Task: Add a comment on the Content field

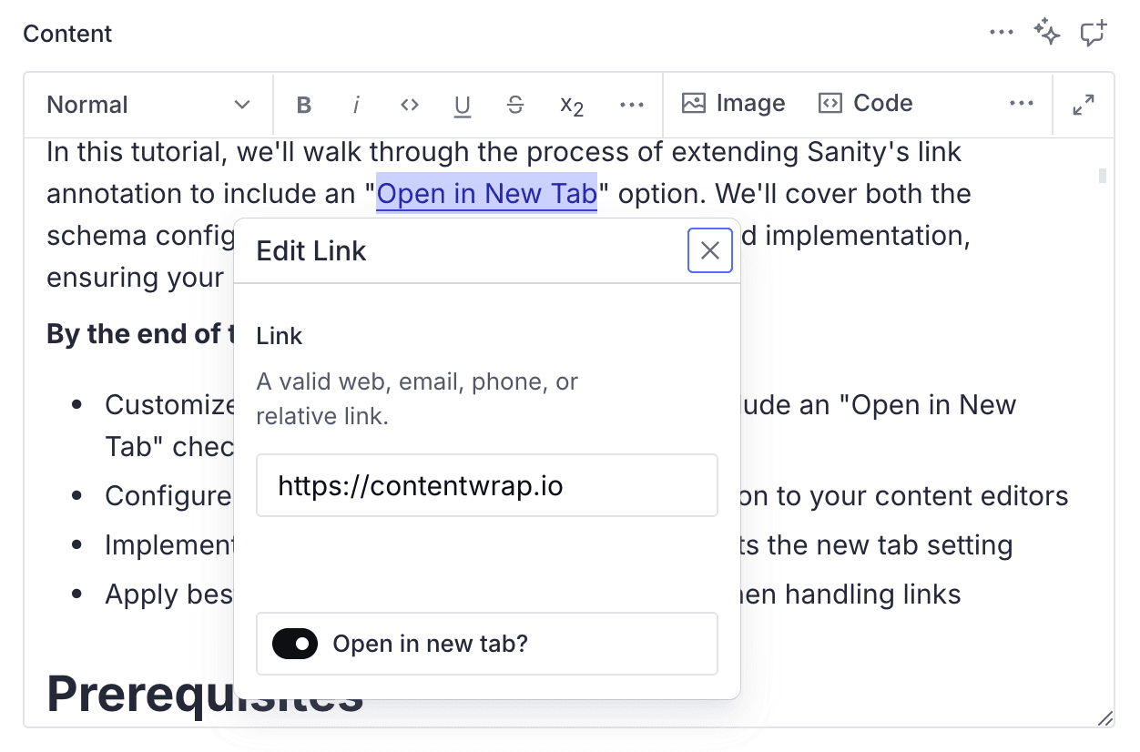Action: [x=1093, y=32]
